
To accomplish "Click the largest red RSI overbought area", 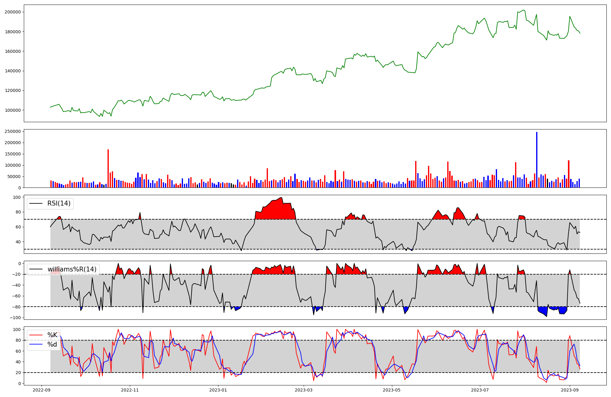I will [276, 211].
